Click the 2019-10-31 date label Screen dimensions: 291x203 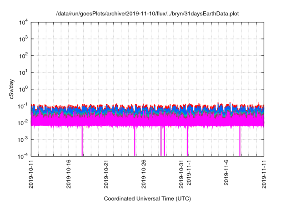point(181,174)
